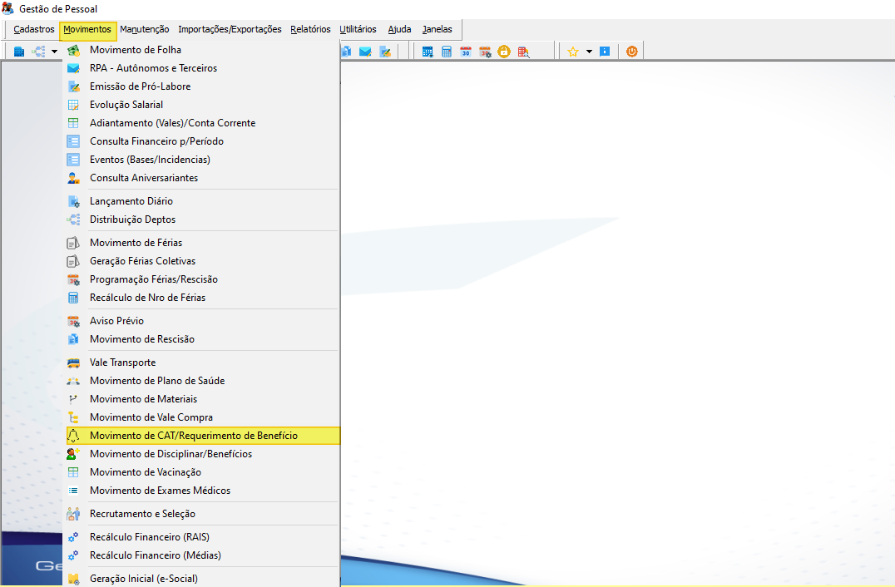
Task: Click the blue envelope toolbar icon
Action: tap(365, 52)
